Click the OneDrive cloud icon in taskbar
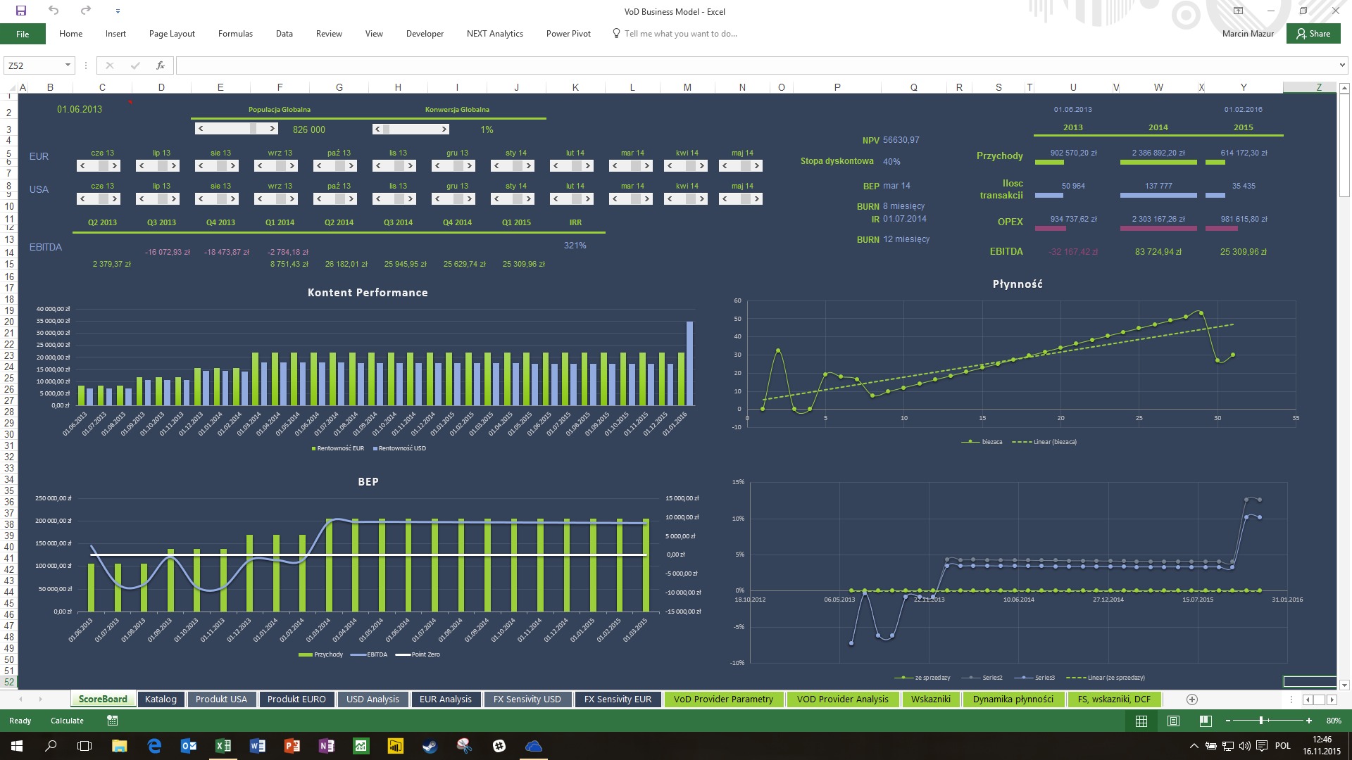1352x760 pixels. click(x=533, y=745)
